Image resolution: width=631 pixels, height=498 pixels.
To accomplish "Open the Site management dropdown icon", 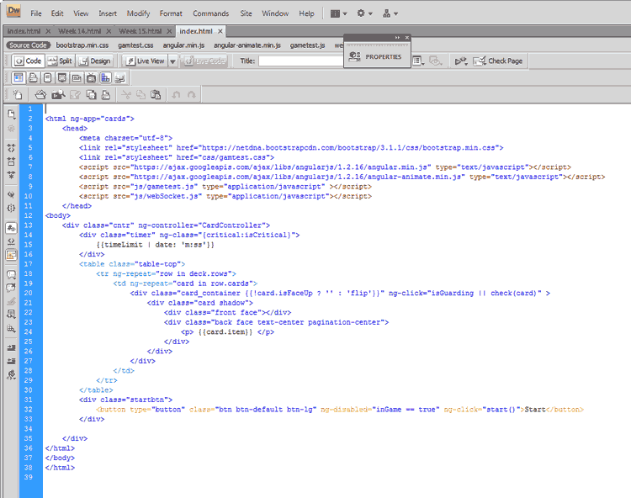I will [x=390, y=13].
